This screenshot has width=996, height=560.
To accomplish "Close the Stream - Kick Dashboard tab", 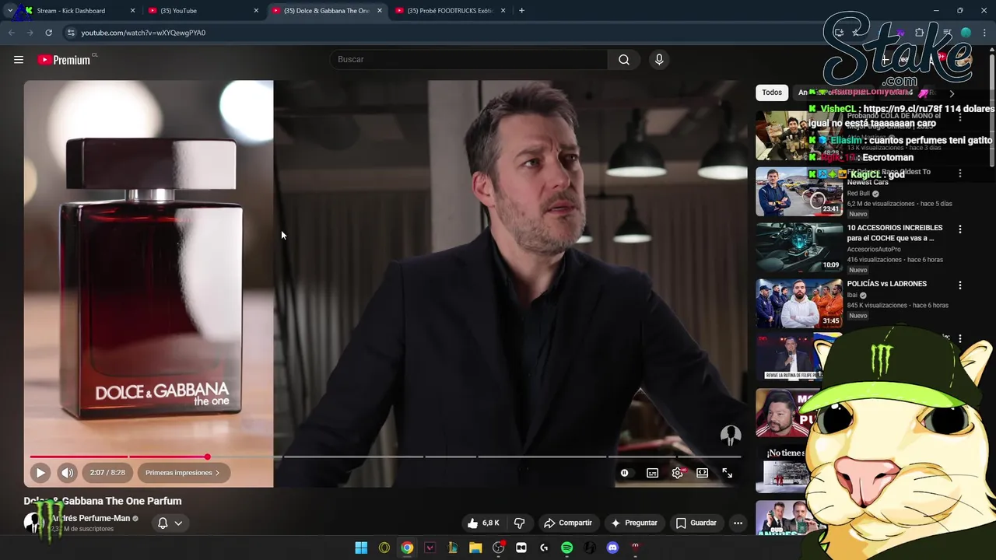I will pyautogui.click(x=132, y=11).
